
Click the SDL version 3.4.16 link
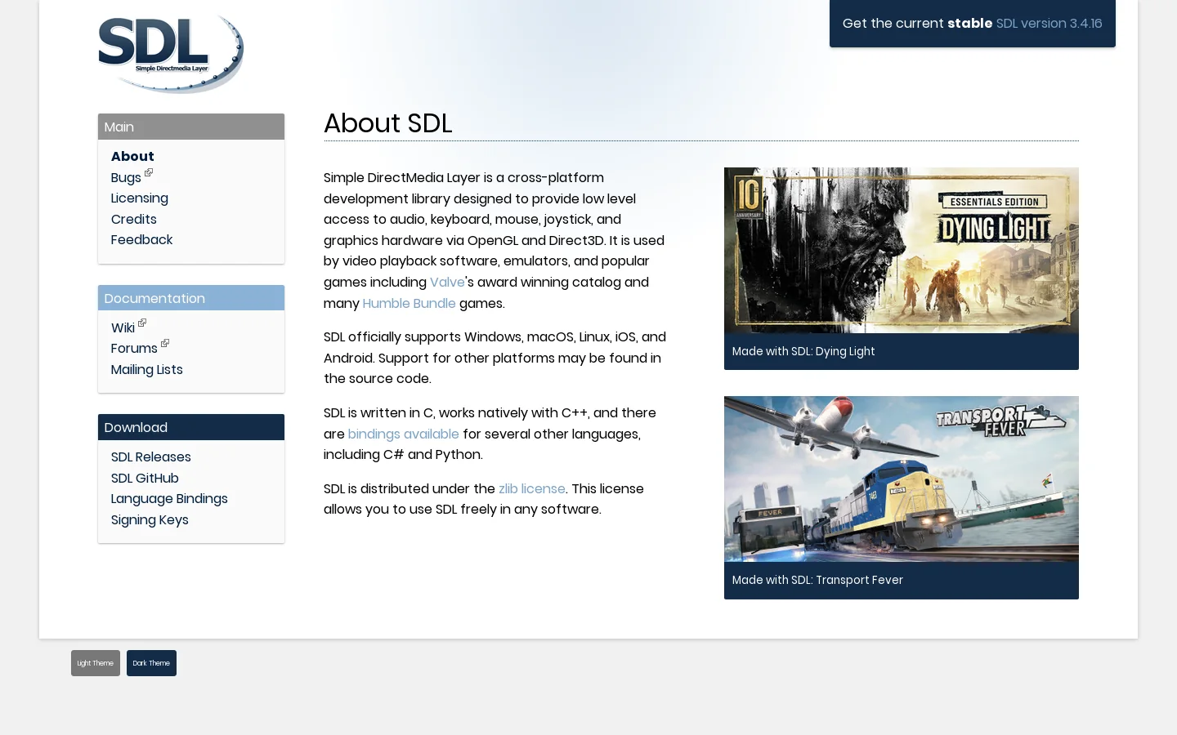(1049, 23)
